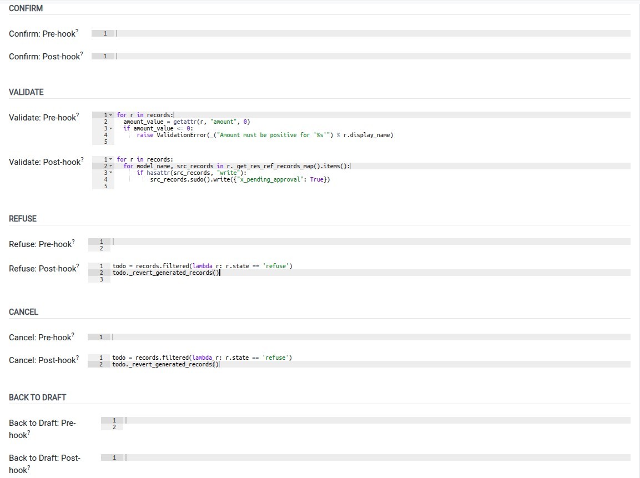Show help mark beside Validate: Post-hook

pos(82,159)
